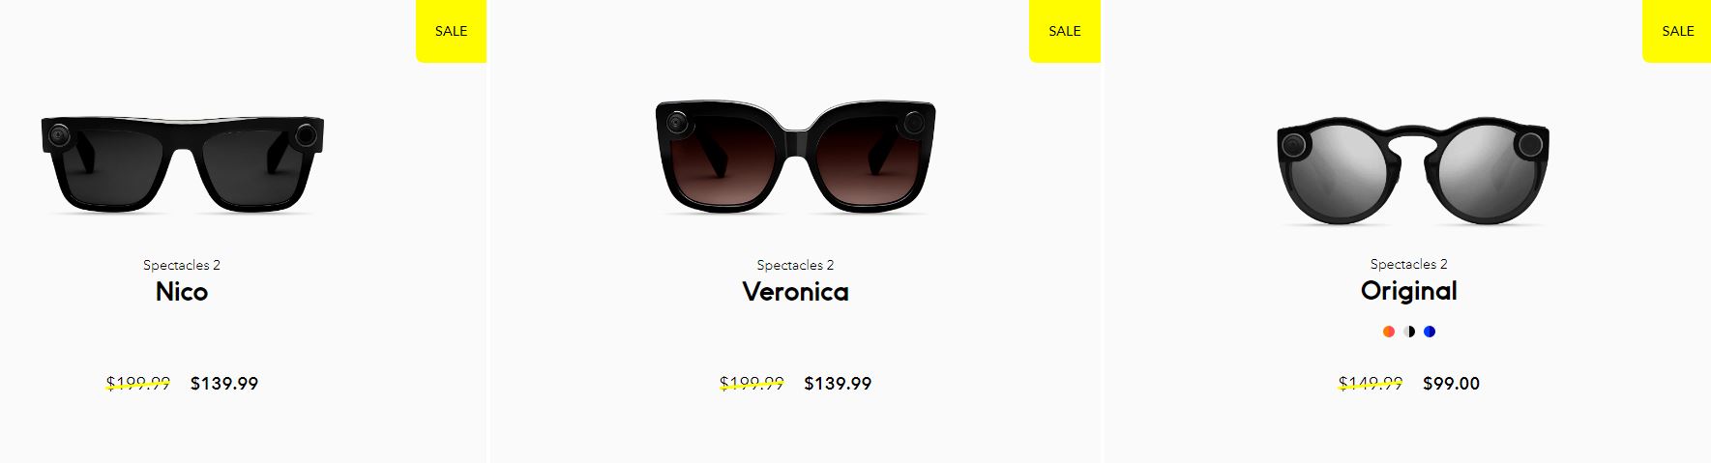Image resolution: width=1711 pixels, height=463 pixels.
Task: Open the Nico sunglasses product image
Action: coord(182,162)
